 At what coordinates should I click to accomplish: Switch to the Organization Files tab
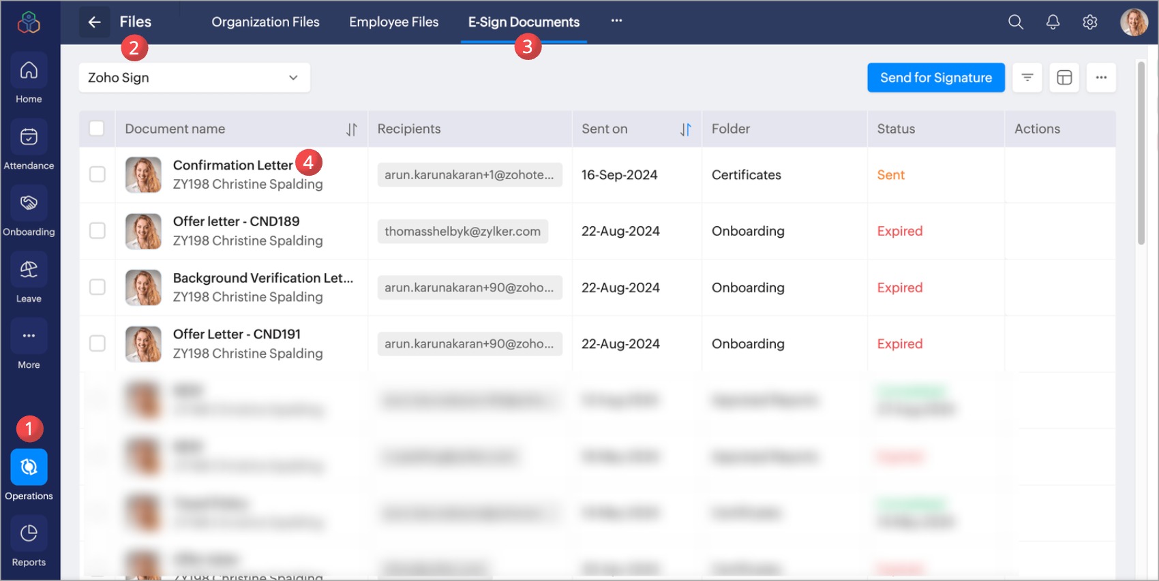(265, 22)
